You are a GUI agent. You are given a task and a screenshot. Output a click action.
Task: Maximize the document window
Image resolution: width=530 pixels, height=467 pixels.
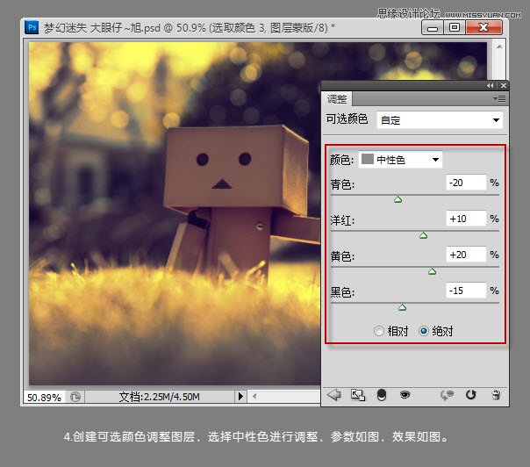[x=455, y=27]
